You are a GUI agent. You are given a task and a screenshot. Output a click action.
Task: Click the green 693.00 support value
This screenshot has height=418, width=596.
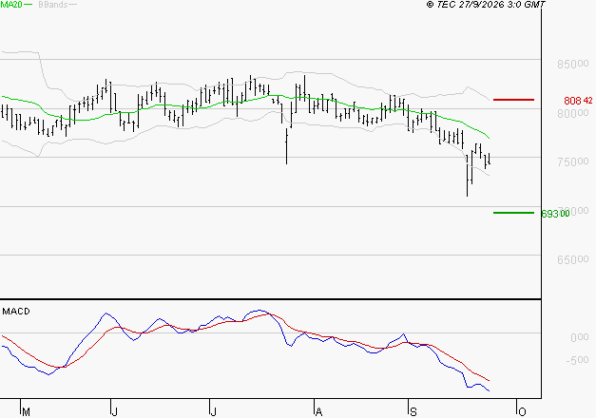coord(555,214)
